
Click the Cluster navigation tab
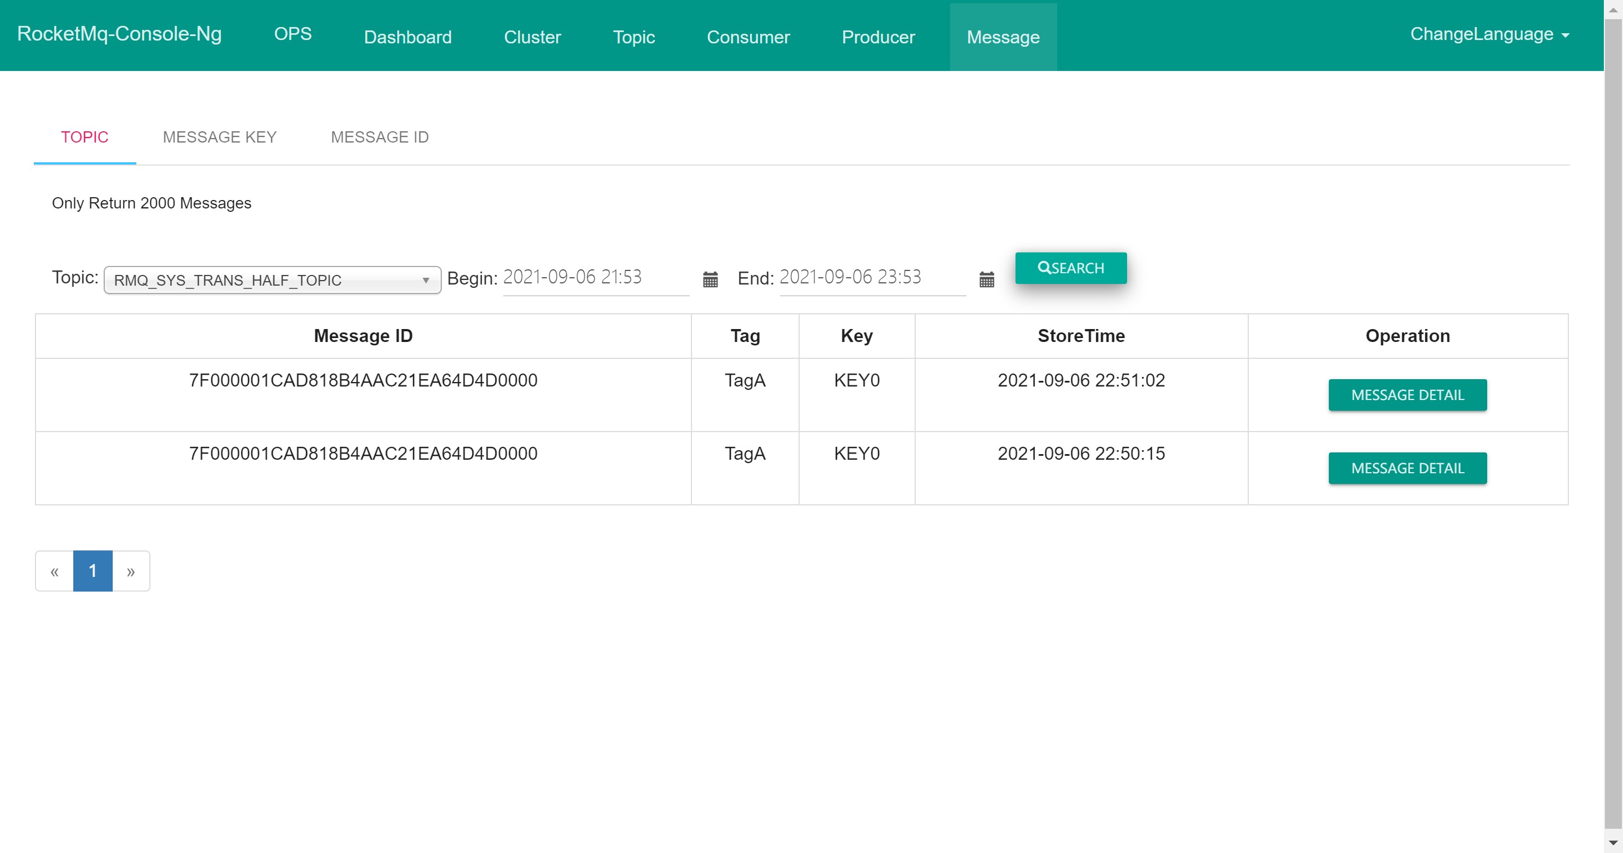pyautogui.click(x=533, y=37)
